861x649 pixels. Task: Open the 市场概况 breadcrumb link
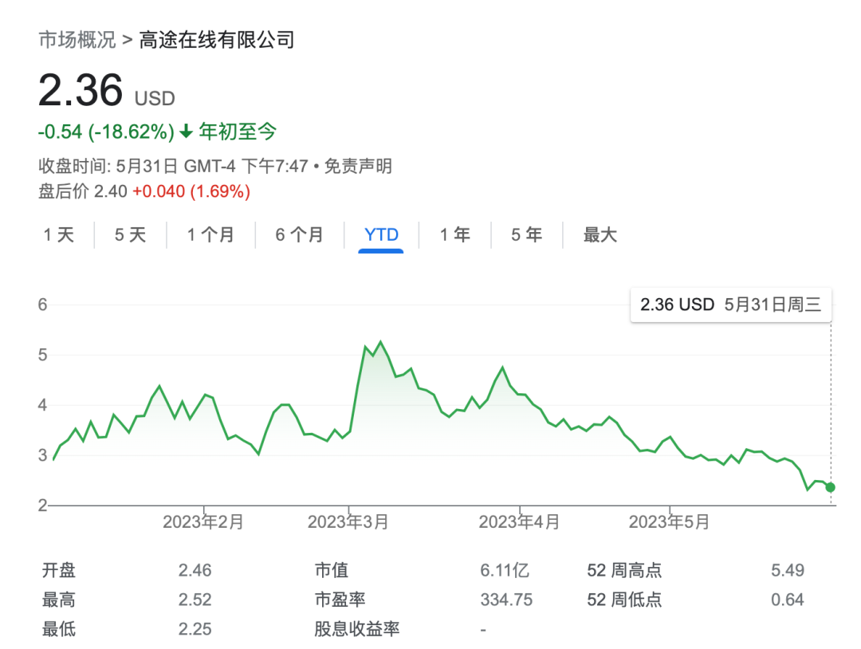77,40
